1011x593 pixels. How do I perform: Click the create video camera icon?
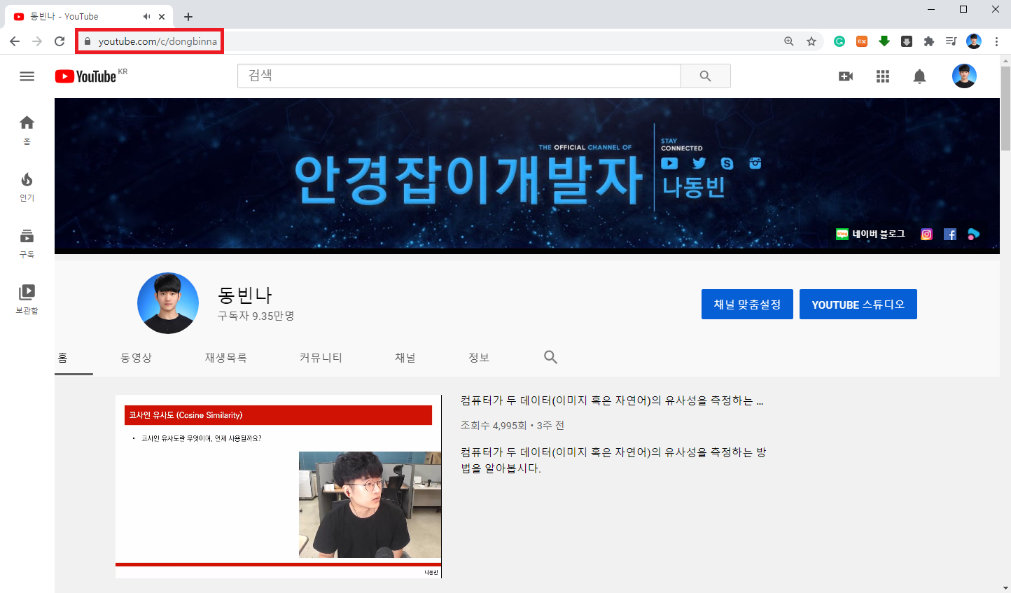(846, 76)
